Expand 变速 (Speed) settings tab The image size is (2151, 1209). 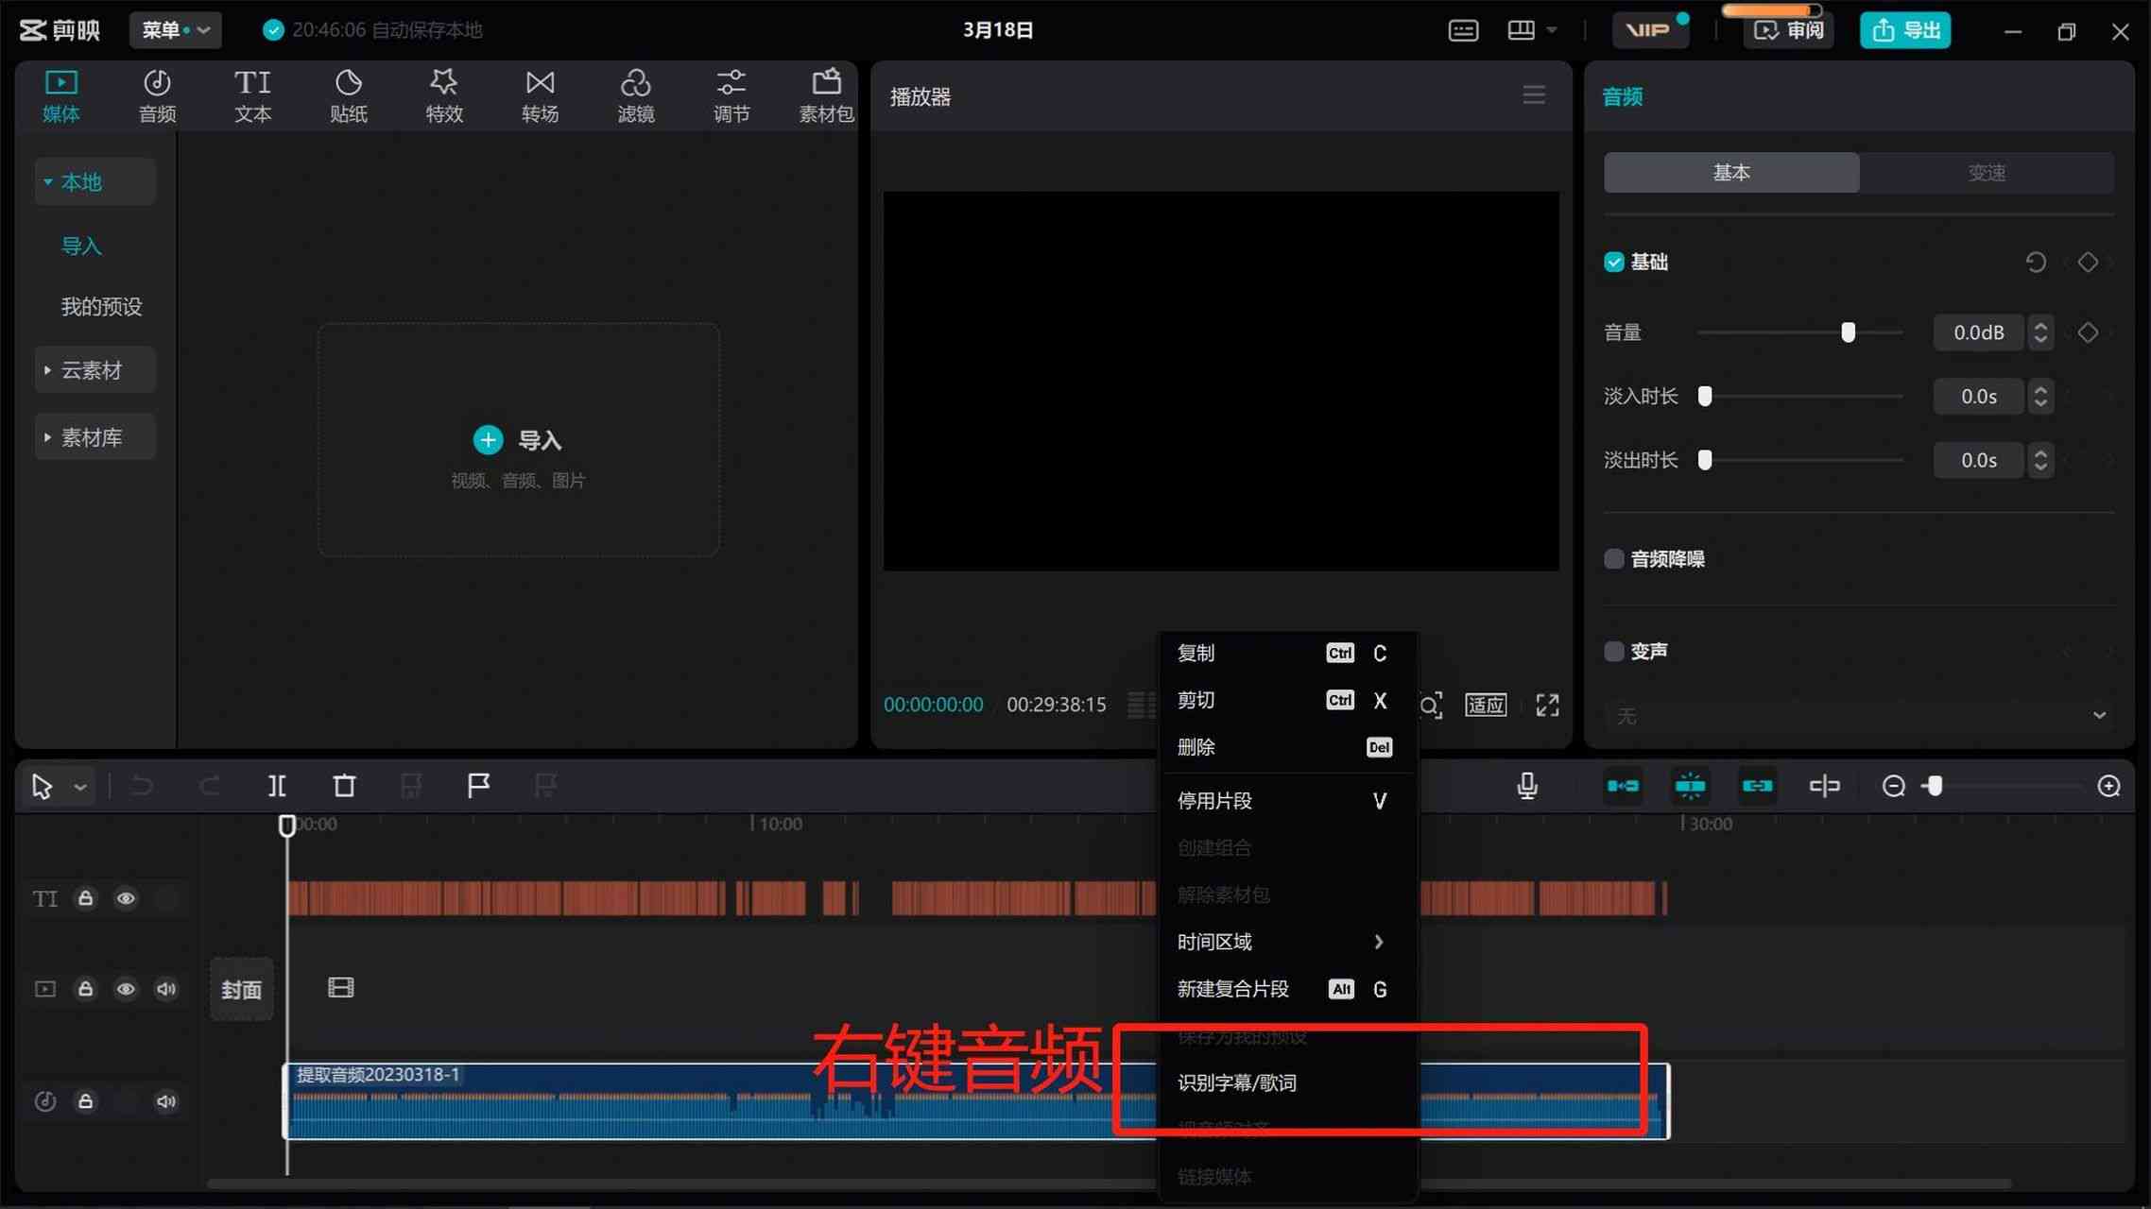[x=1987, y=171]
